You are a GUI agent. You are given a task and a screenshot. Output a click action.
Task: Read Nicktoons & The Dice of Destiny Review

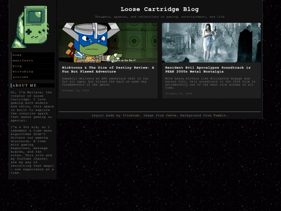108,70
